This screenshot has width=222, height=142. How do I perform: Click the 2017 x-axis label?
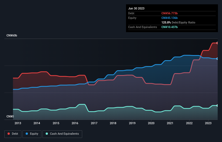94,123
